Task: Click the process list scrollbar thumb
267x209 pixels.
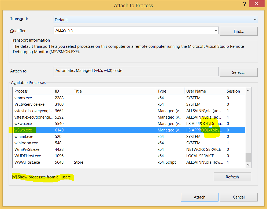Action: tap(248, 157)
